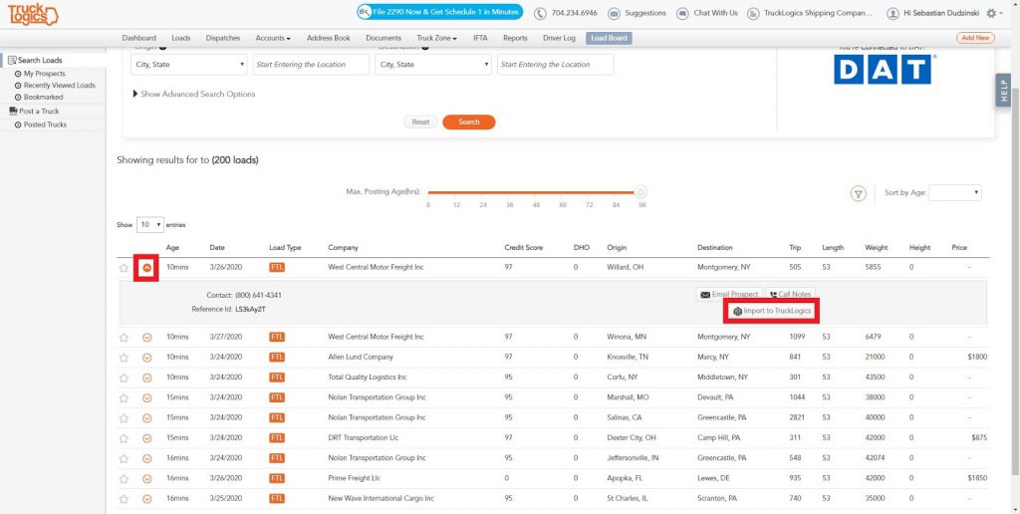1020x514 pixels.
Task: Click the Chat With Us icon
Action: pyautogui.click(x=682, y=14)
